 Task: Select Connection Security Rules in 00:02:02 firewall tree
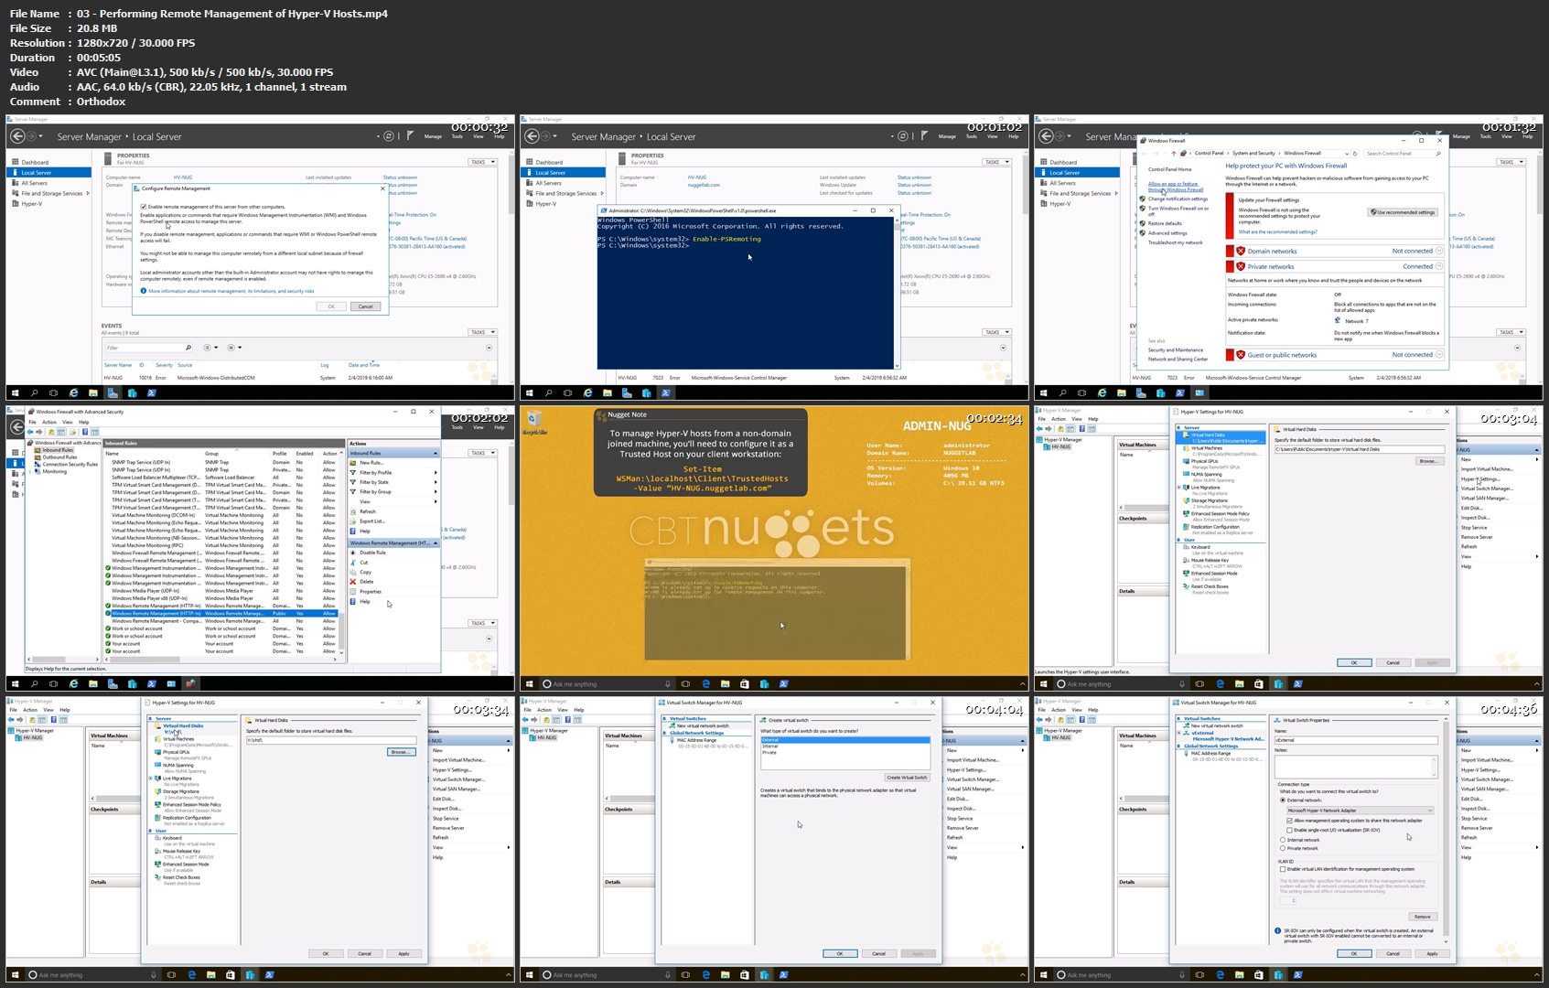click(x=70, y=464)
